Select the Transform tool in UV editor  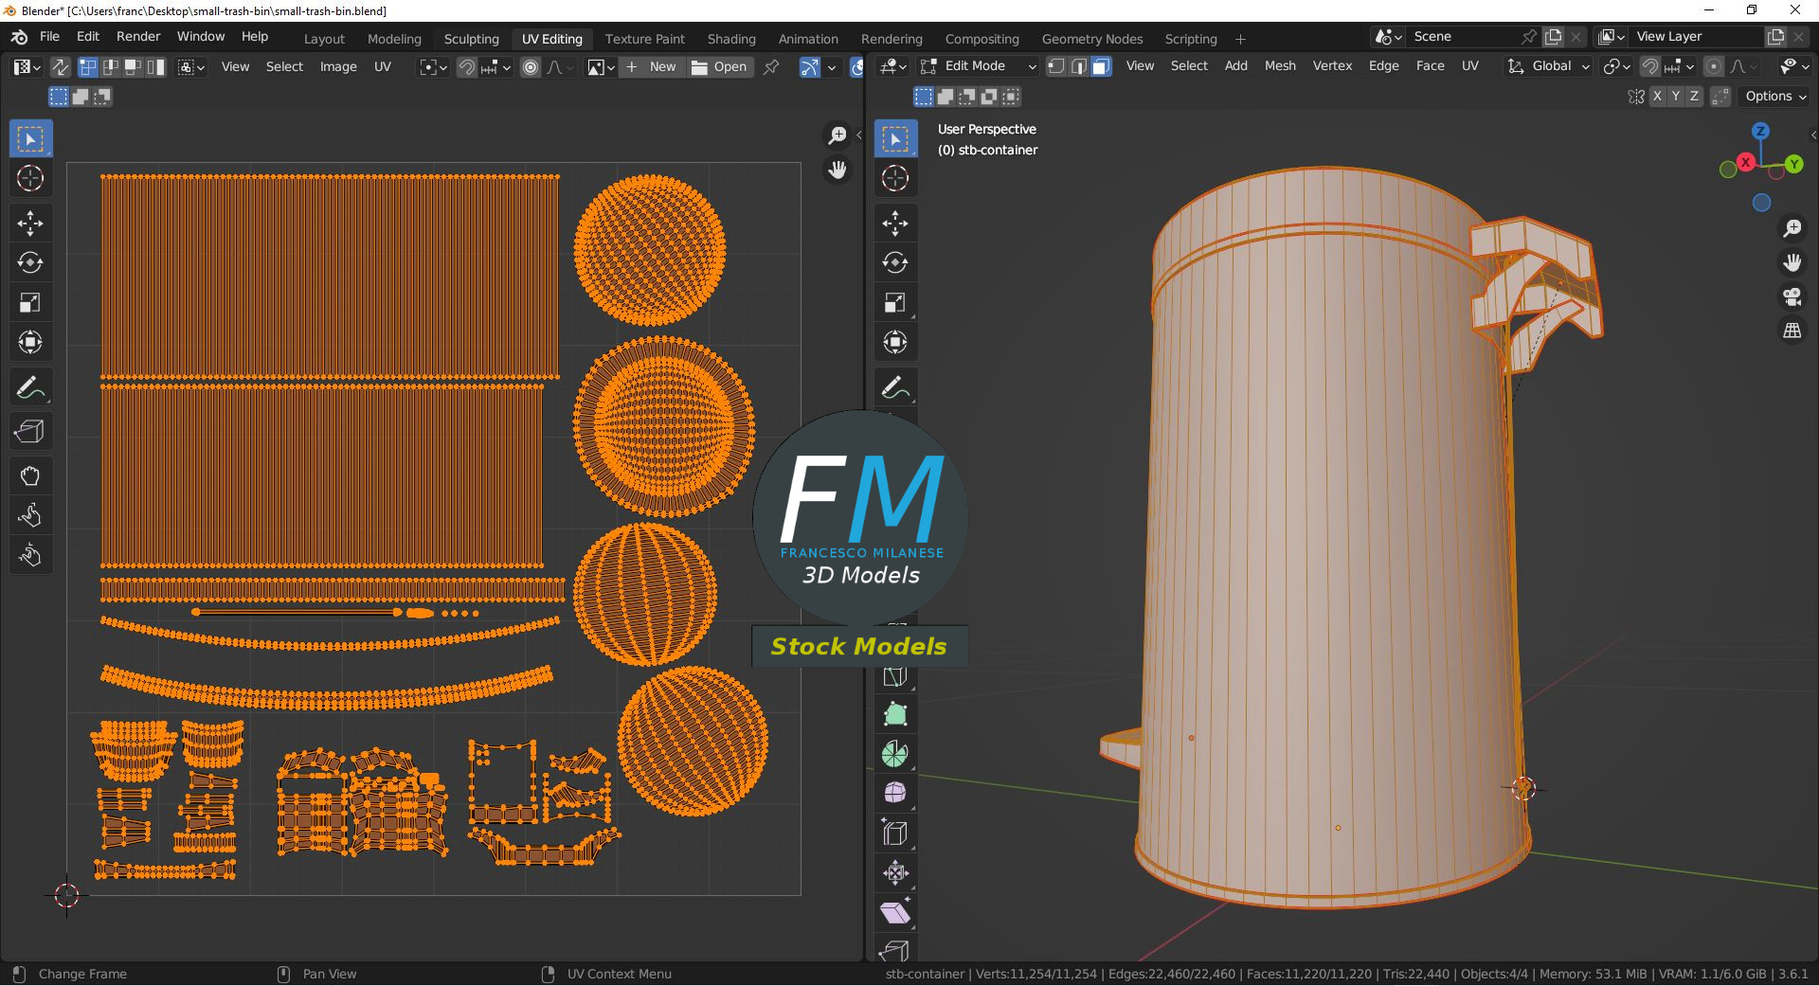pos(30,342)
